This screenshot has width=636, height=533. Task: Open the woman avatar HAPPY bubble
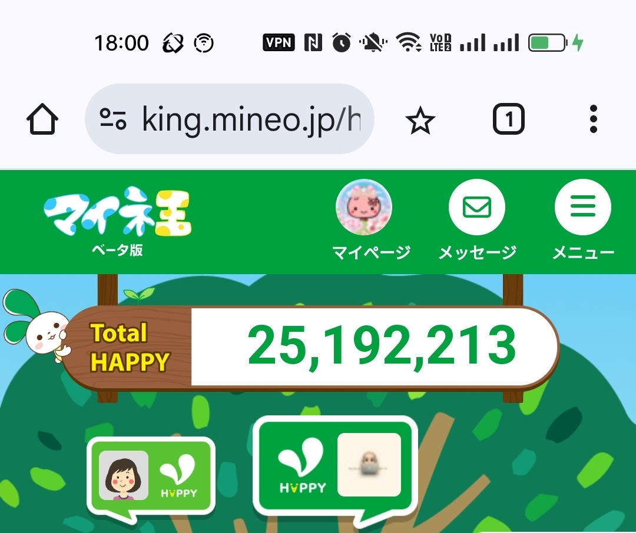[x=151, y=478]
